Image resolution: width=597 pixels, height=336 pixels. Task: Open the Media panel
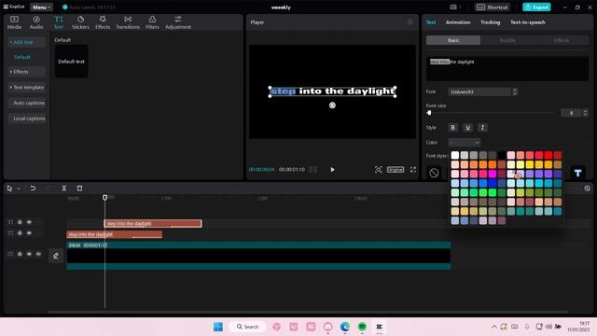coord(14,22)
